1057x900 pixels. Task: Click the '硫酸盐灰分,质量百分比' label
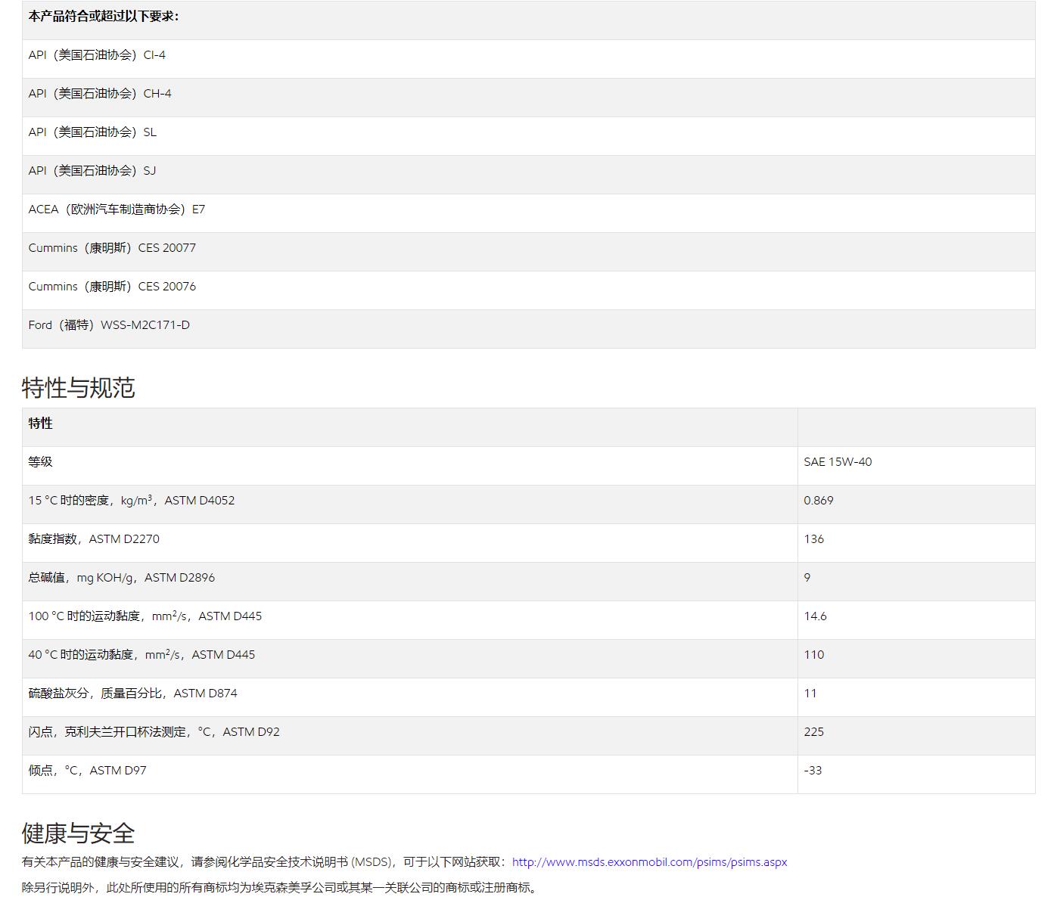133,694
